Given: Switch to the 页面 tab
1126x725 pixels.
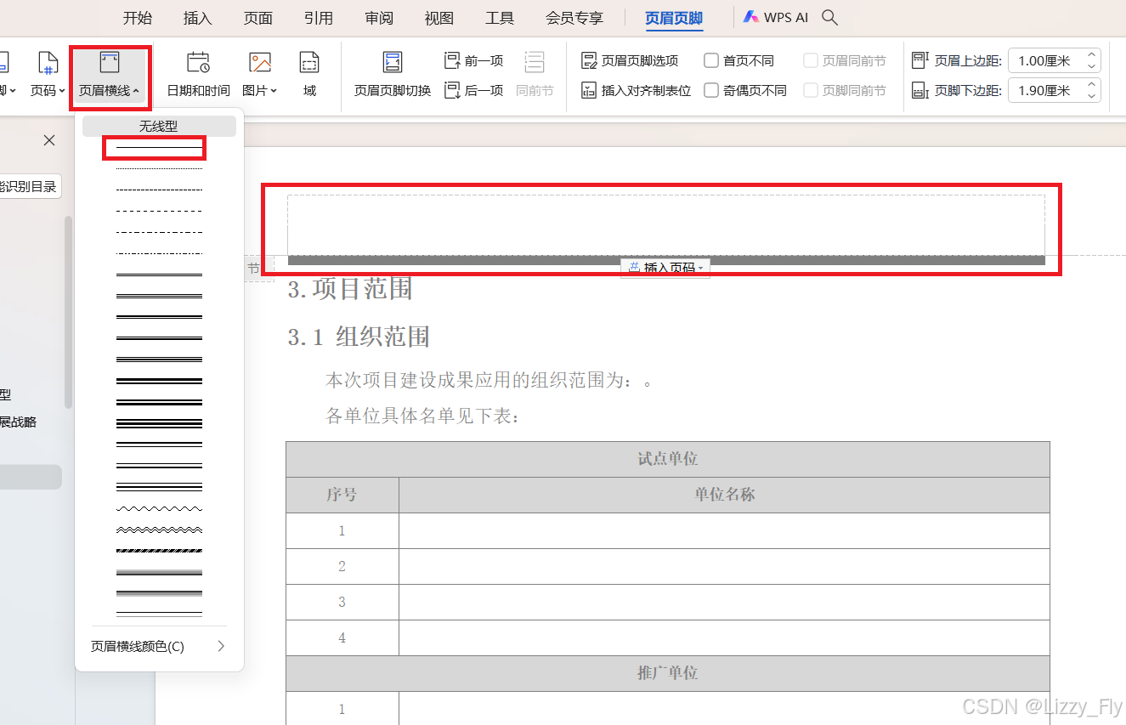Looking at the screenshot, I should (x=258, y=18).
